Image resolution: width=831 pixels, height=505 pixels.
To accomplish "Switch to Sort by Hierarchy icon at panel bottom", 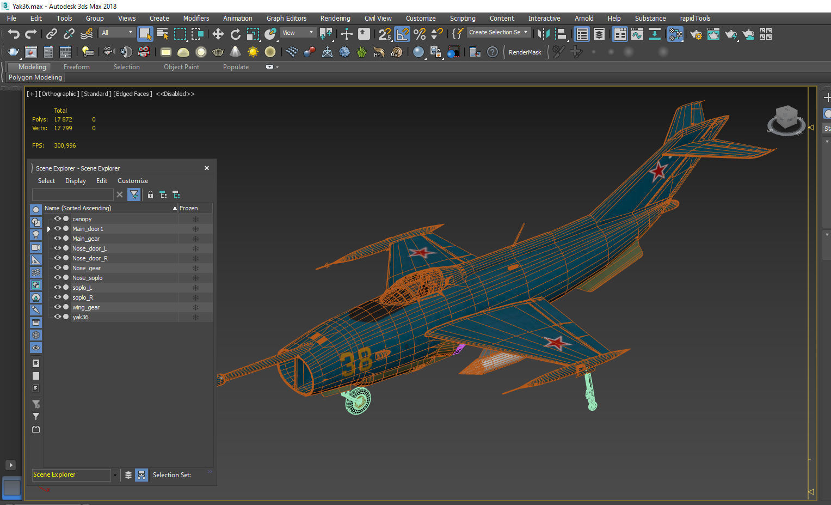I will pyautogui.click(x=141, y=475).
